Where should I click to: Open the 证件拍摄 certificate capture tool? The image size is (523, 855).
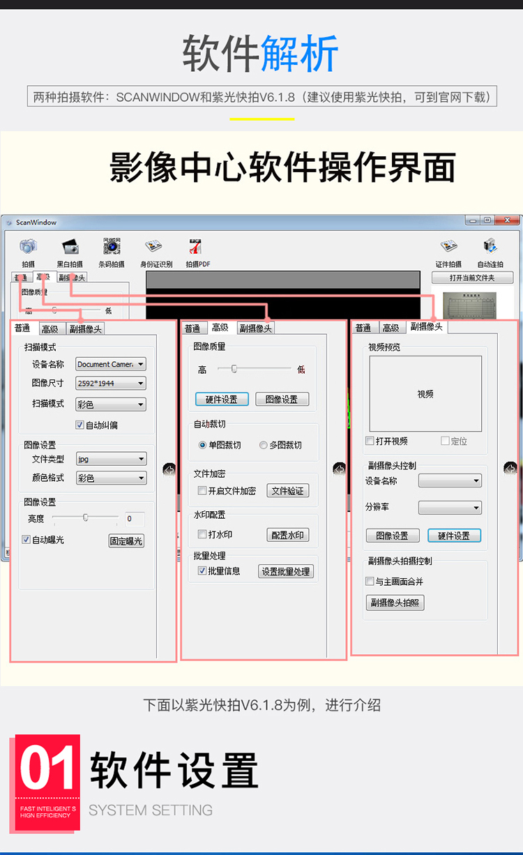click(448, 247)
